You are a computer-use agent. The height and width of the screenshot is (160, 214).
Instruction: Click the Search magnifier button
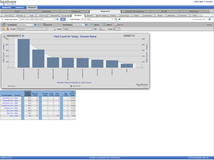coord(47,25)
